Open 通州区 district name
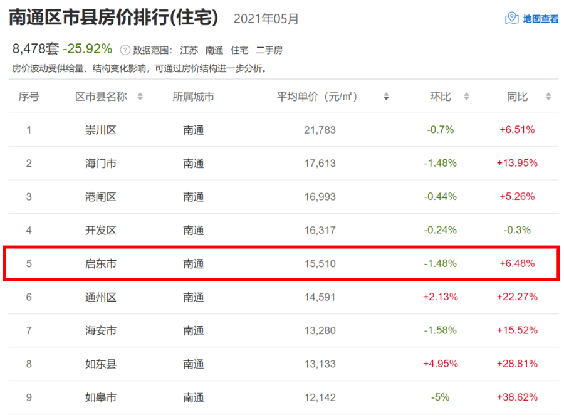Screen dimensions: 564x420 [x=101, y=297]
